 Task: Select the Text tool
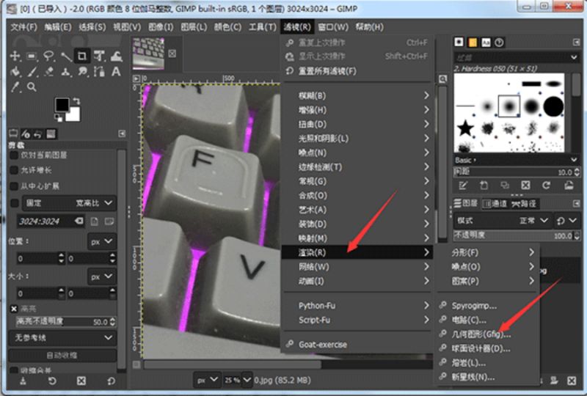tap(116, 71)
